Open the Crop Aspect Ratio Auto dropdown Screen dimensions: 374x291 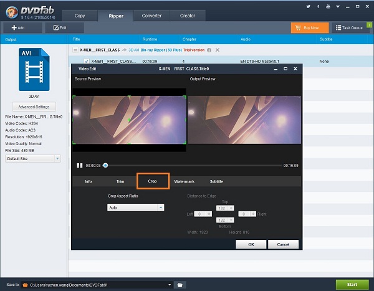(x=135, y=208)
